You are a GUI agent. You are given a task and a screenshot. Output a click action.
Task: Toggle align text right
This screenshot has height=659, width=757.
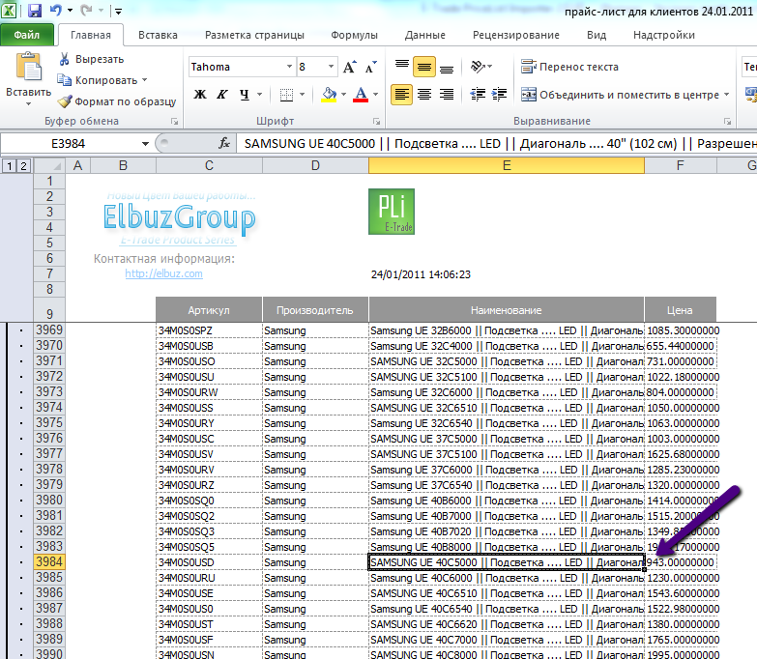(447, 95)
